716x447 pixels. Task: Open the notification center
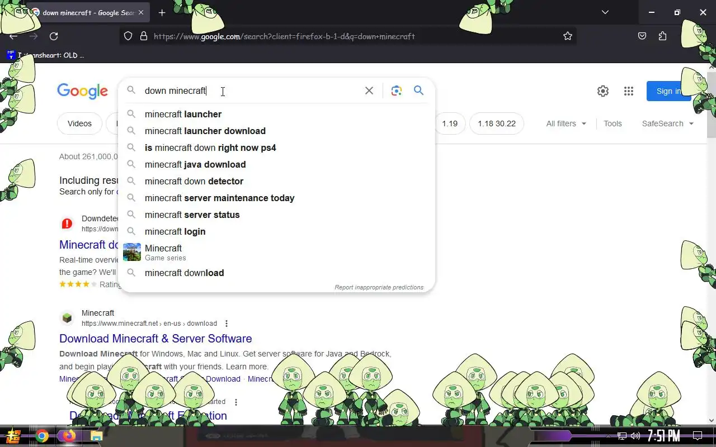point(698,436)
